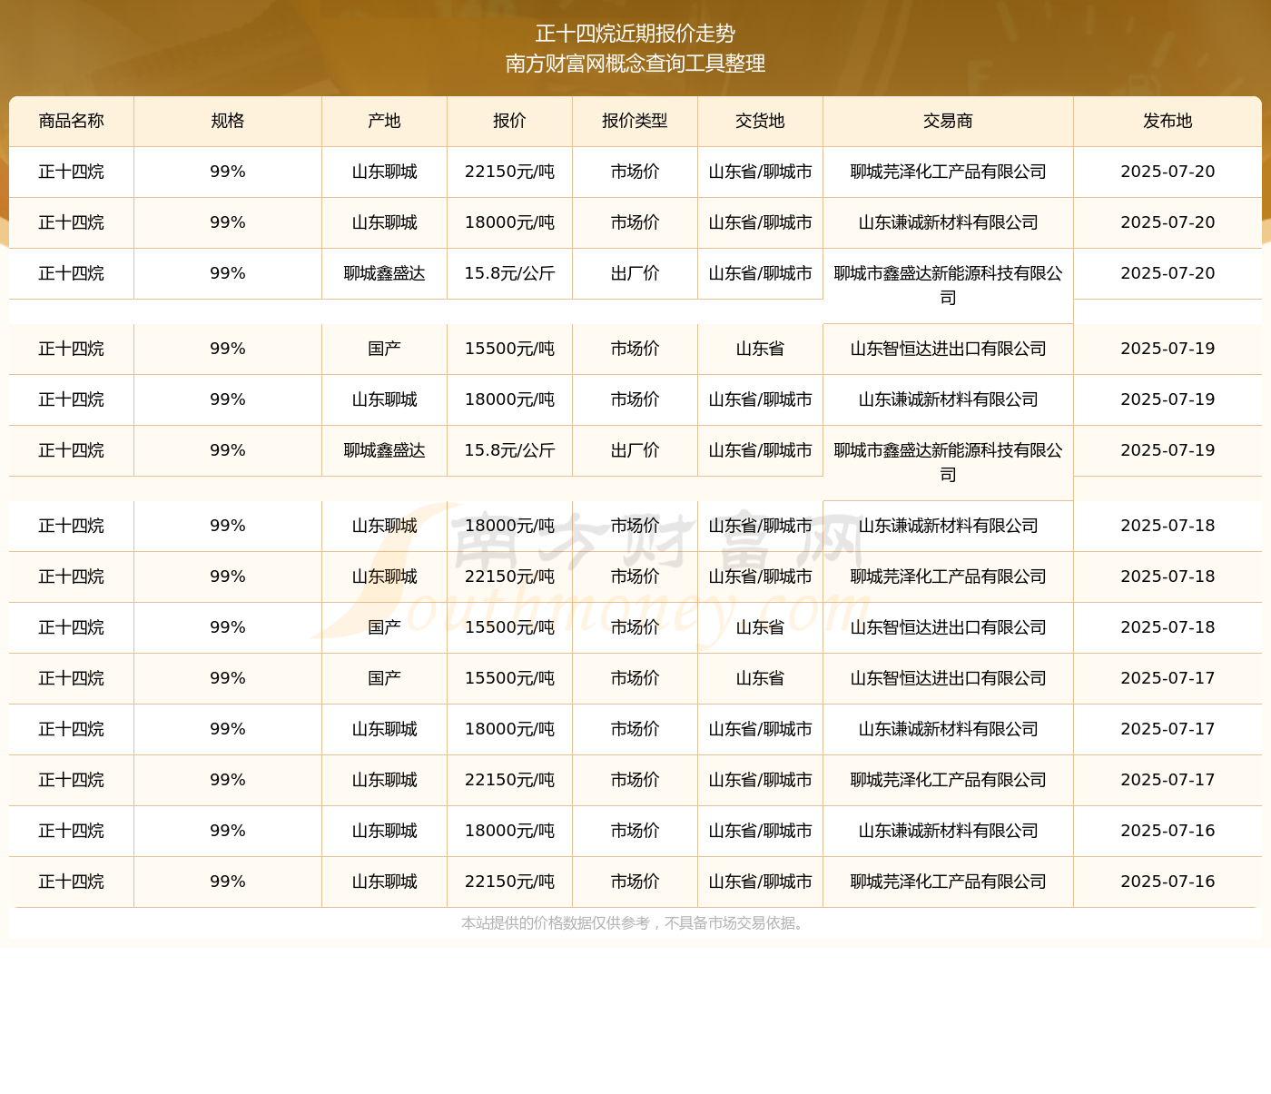
Task: Select 22150元/吨 price in the 2025-07-16 row
Action: pos(510,882)
